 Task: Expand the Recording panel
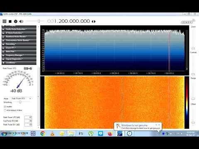pyautogui.click(x=19, y=44)
